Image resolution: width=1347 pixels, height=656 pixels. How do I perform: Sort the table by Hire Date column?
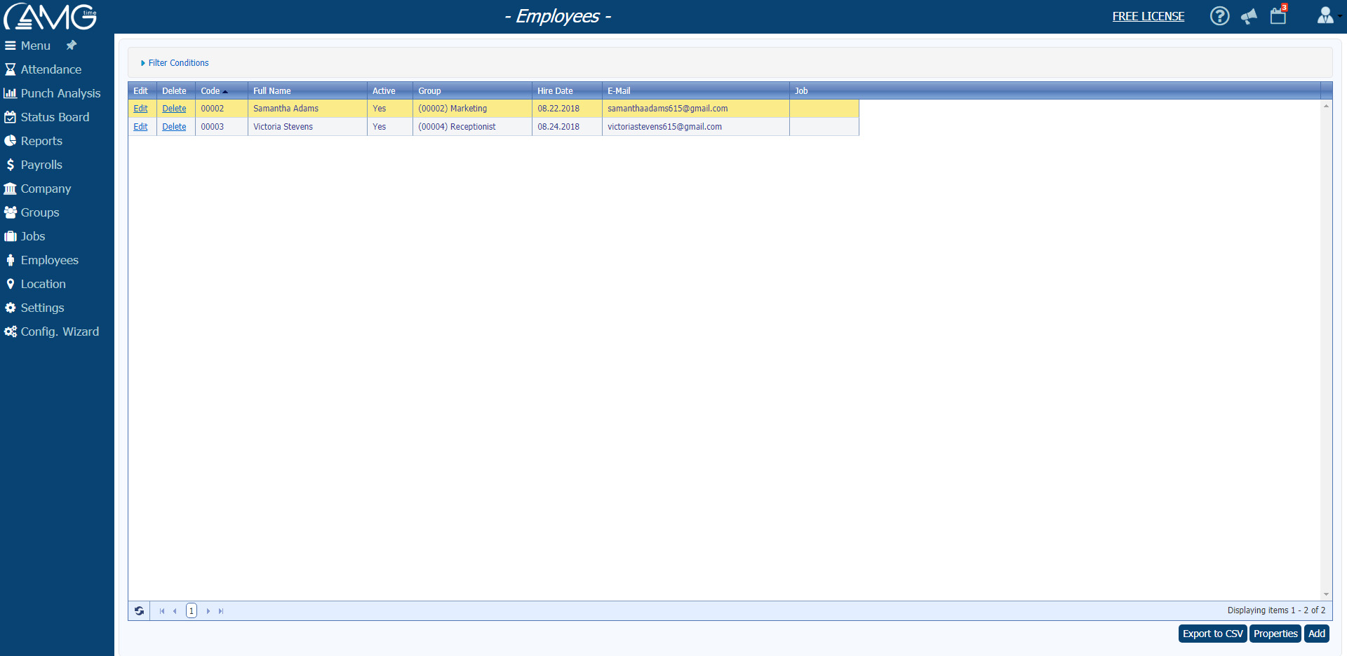click(555, 91)
